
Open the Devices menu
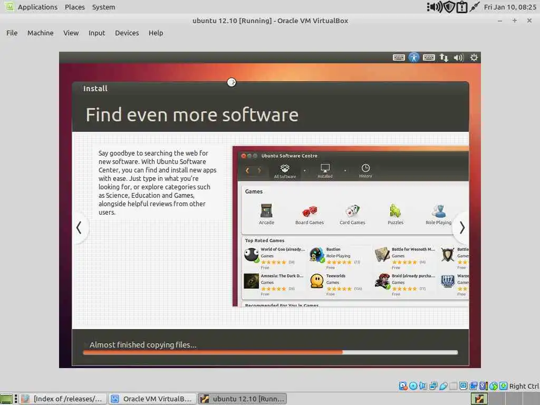pyautogui.click(x=127, y=33)
